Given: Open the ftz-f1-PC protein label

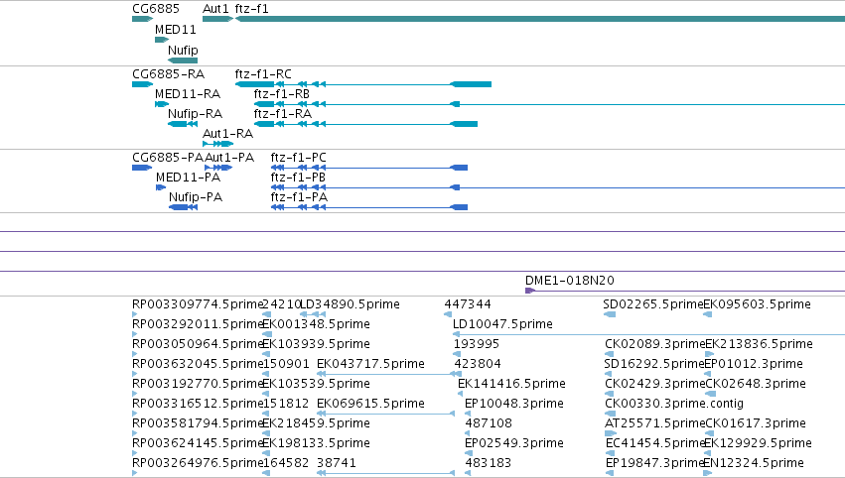Looking at the screenshot, I should pyautogui.click(x=299, y=157).
